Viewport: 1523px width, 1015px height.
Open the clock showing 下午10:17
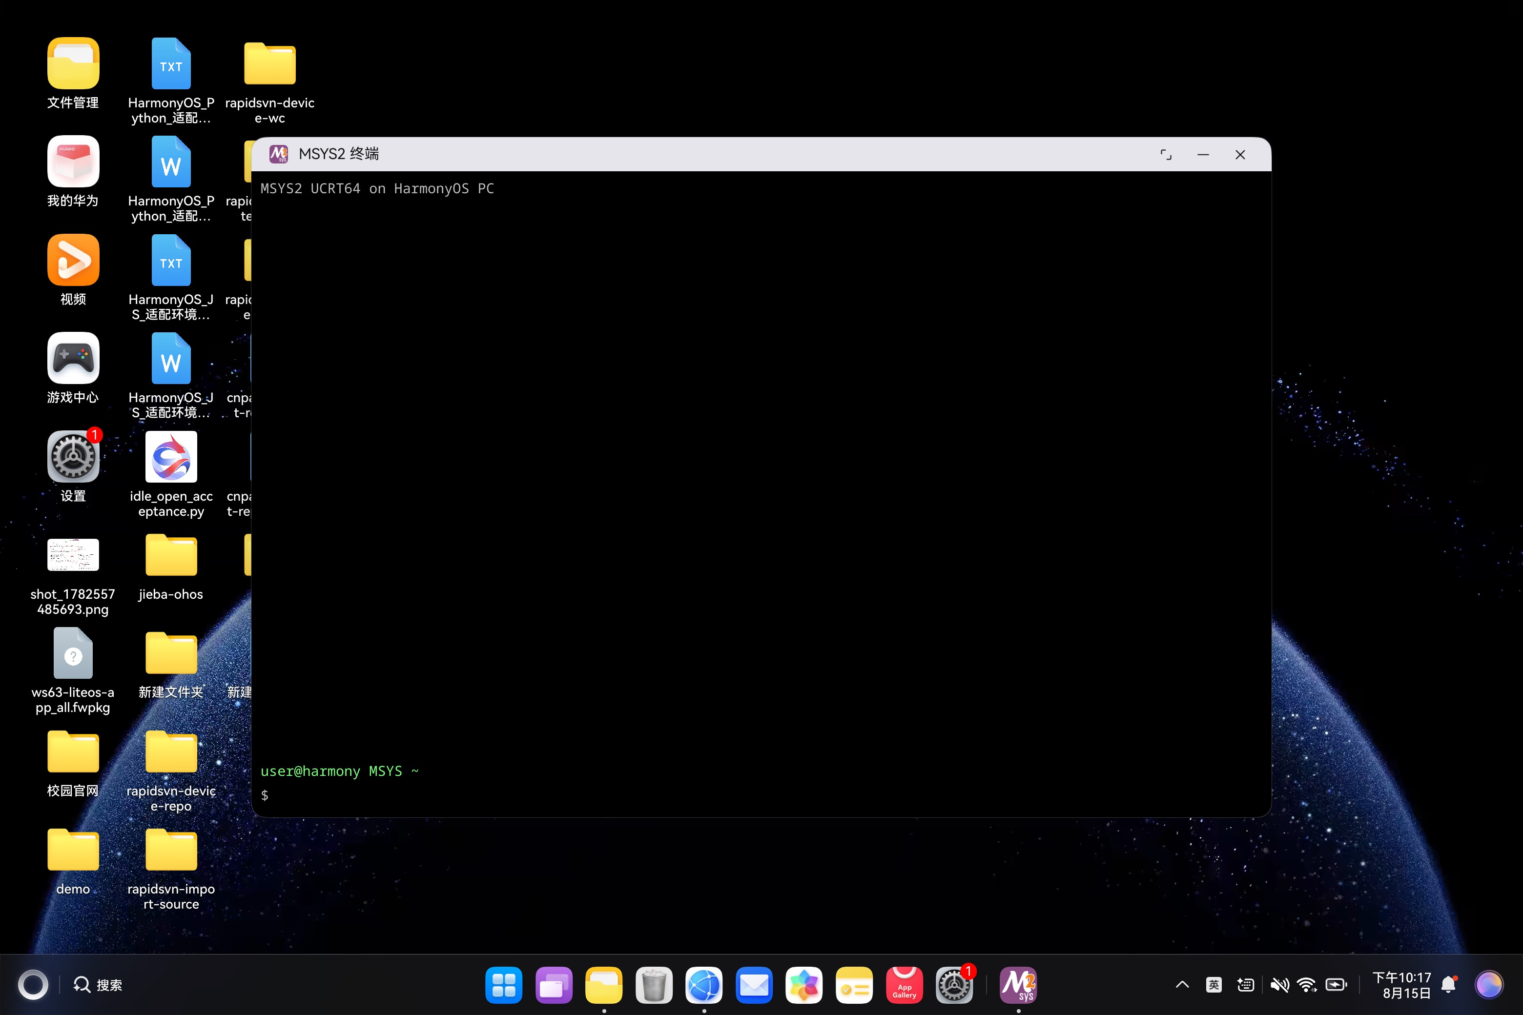1401,985
